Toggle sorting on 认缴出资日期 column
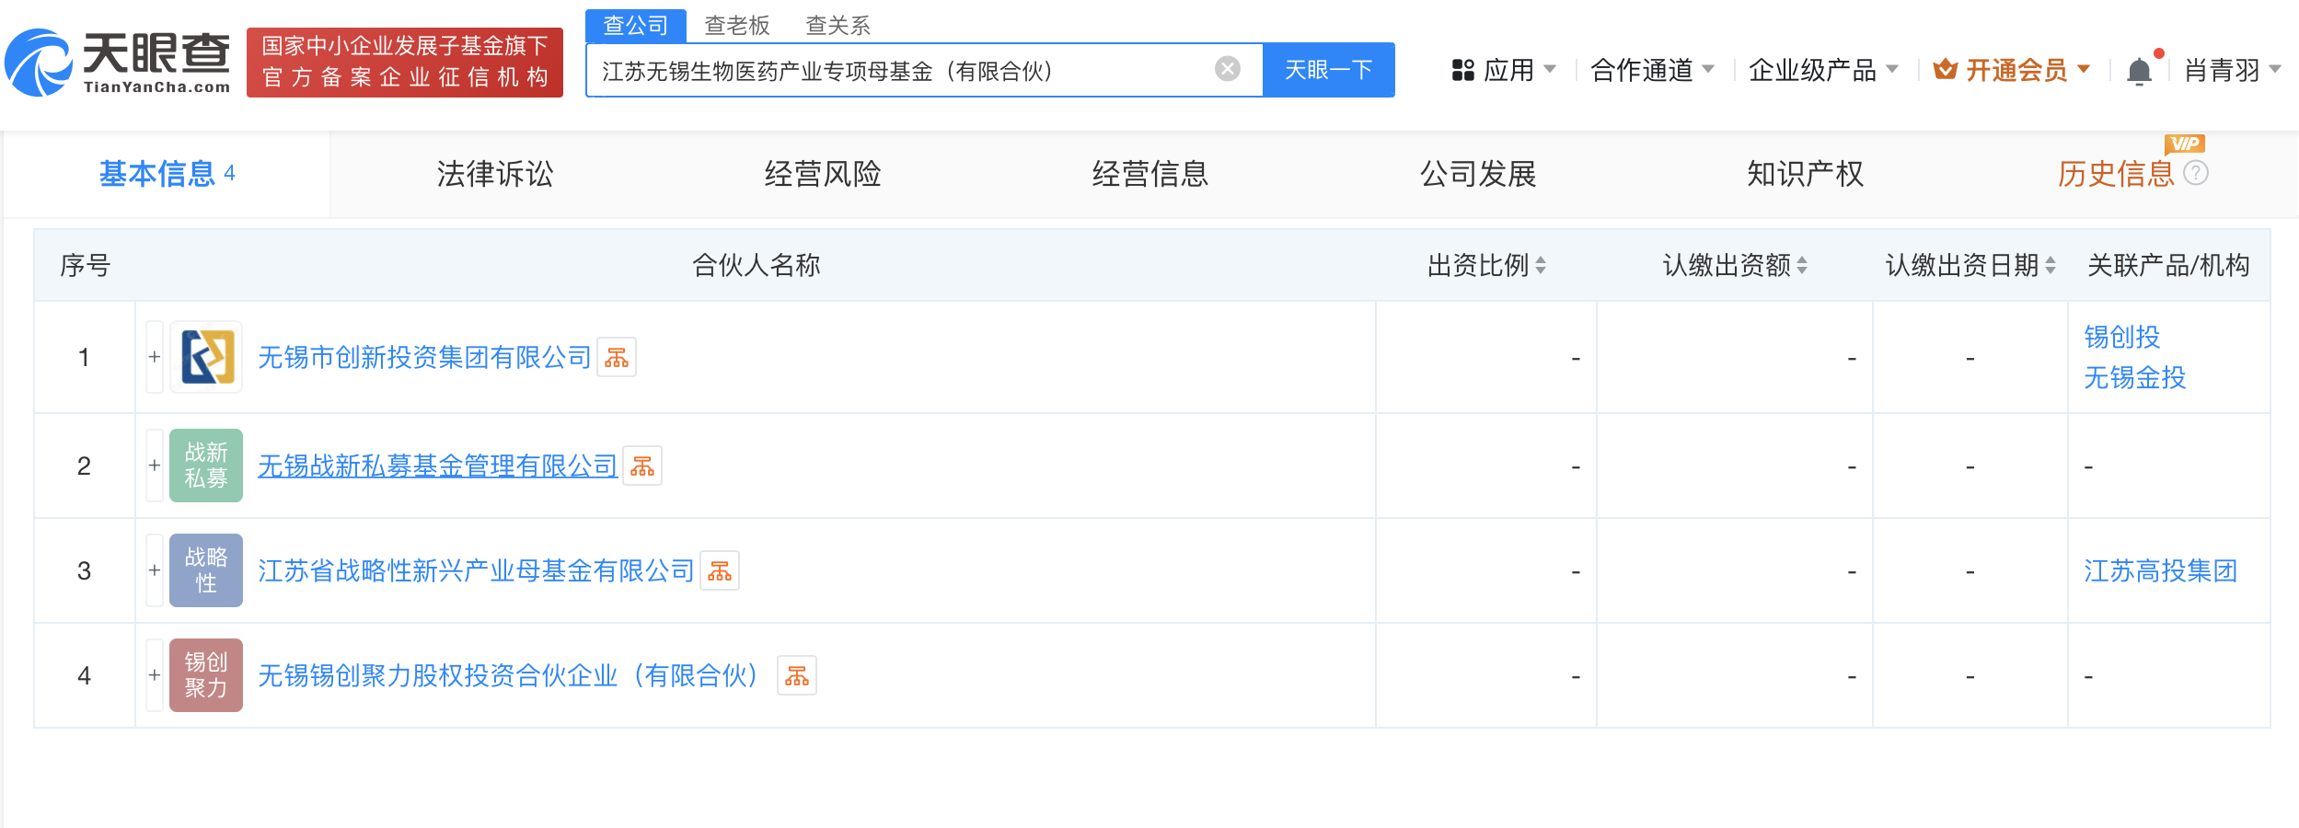The width and height of the screenshot is (2299, 828). tap(2049, 267)
